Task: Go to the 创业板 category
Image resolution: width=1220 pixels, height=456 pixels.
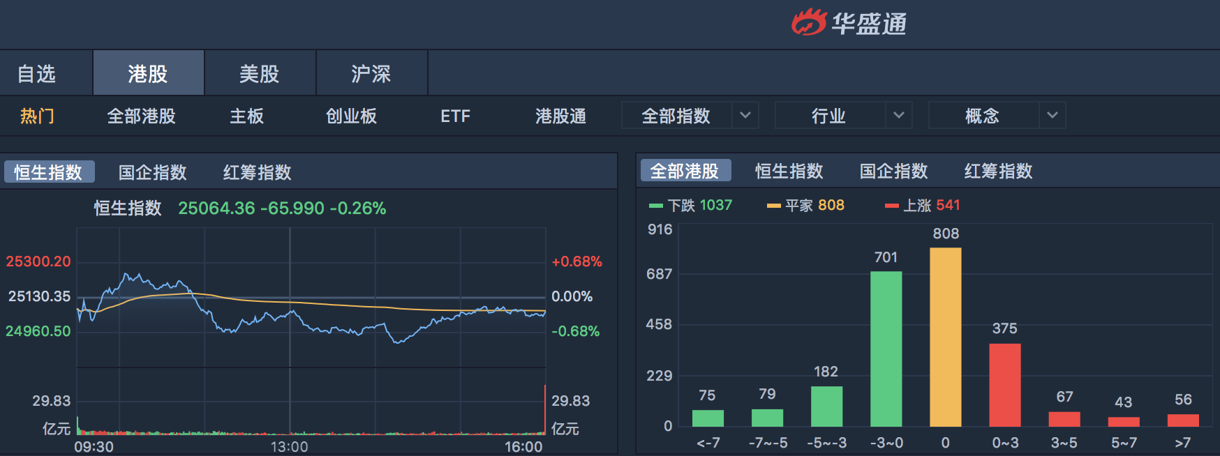Action: (x=351, y=116)
